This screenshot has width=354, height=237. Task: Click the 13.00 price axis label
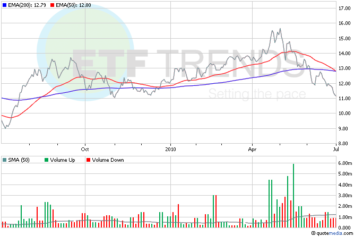344,68
